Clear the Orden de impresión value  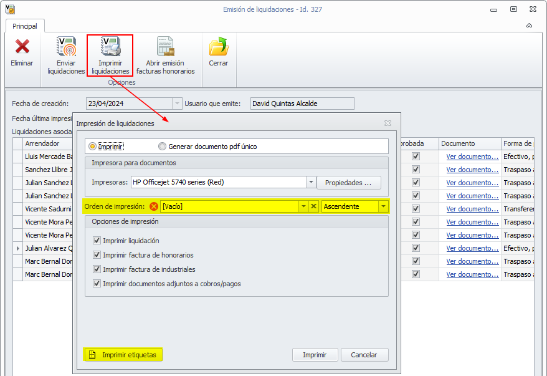click(313, 206)
